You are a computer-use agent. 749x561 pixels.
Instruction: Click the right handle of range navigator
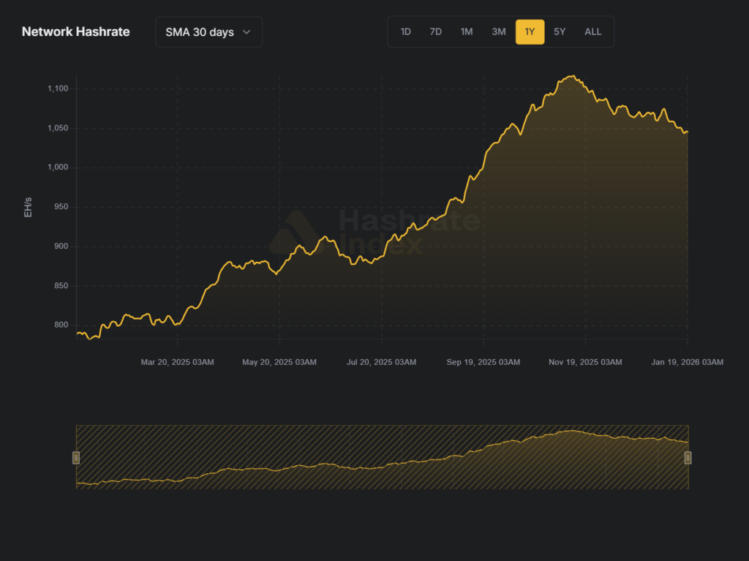tap(688, 458)
